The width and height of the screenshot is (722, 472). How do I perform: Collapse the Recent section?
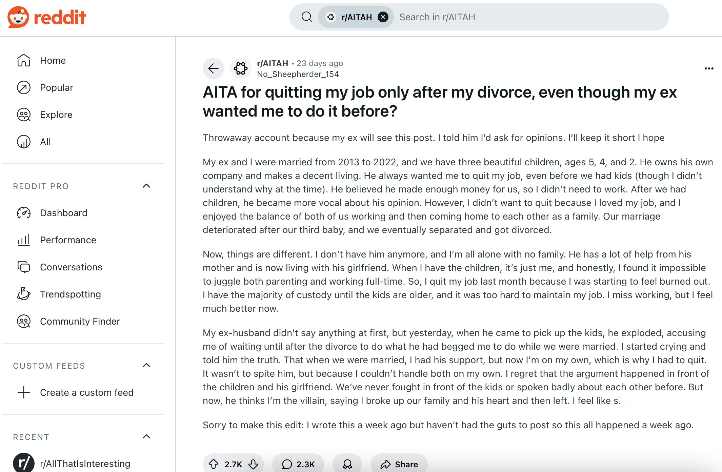tap(146, 436)
